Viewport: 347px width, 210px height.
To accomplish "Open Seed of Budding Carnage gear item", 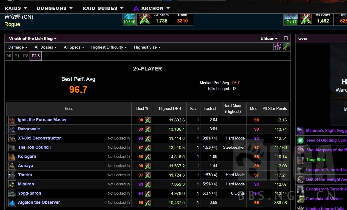I will coord(326,140).
